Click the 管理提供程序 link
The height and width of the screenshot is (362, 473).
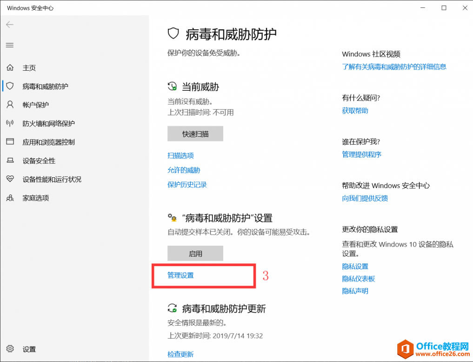362,154
